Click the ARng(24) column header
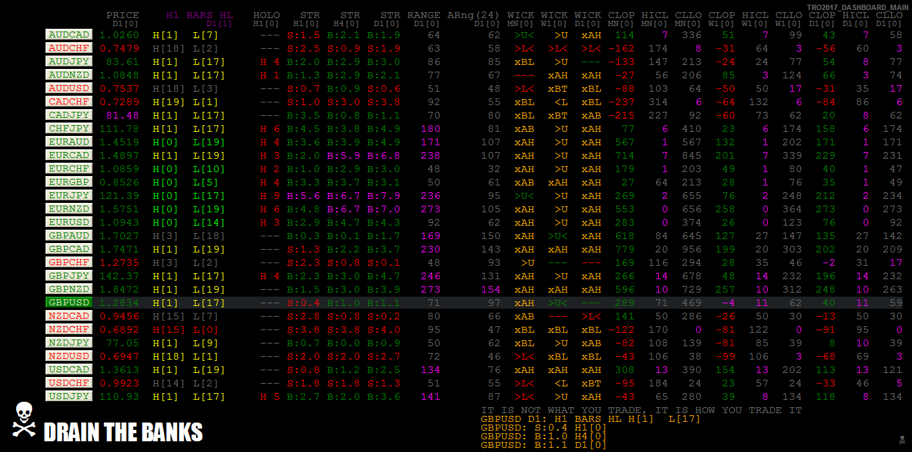Screen dimensions: 912x452 tap(473, 15)
